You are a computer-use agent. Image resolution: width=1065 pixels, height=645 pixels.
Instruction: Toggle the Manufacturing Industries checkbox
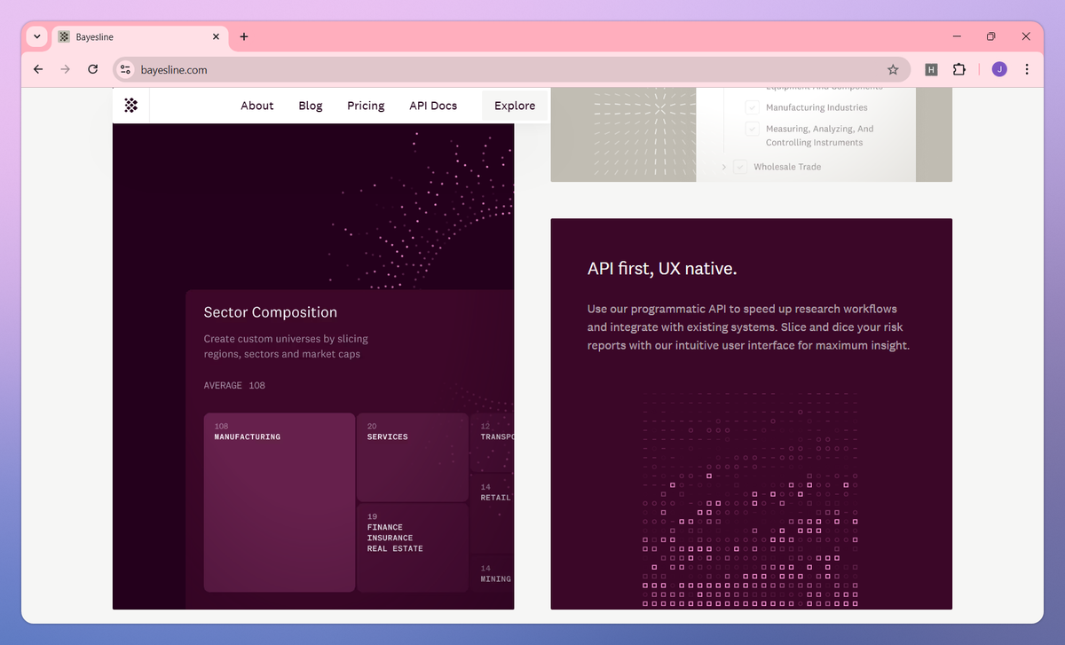(752, 107)
